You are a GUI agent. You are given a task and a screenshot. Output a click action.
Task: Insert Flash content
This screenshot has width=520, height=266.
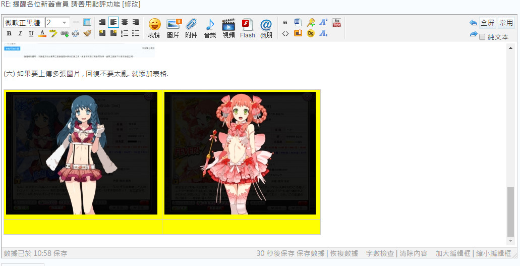pyautogui.click(x=248, y=28)
